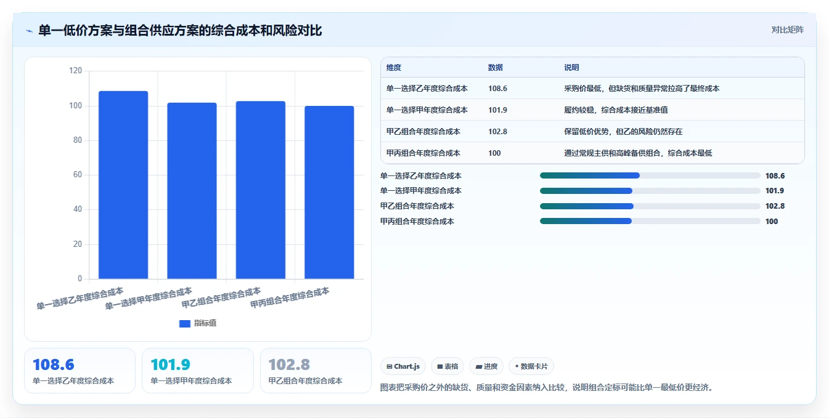
Task: Click the 表格 tag
Action: point(447,366)
